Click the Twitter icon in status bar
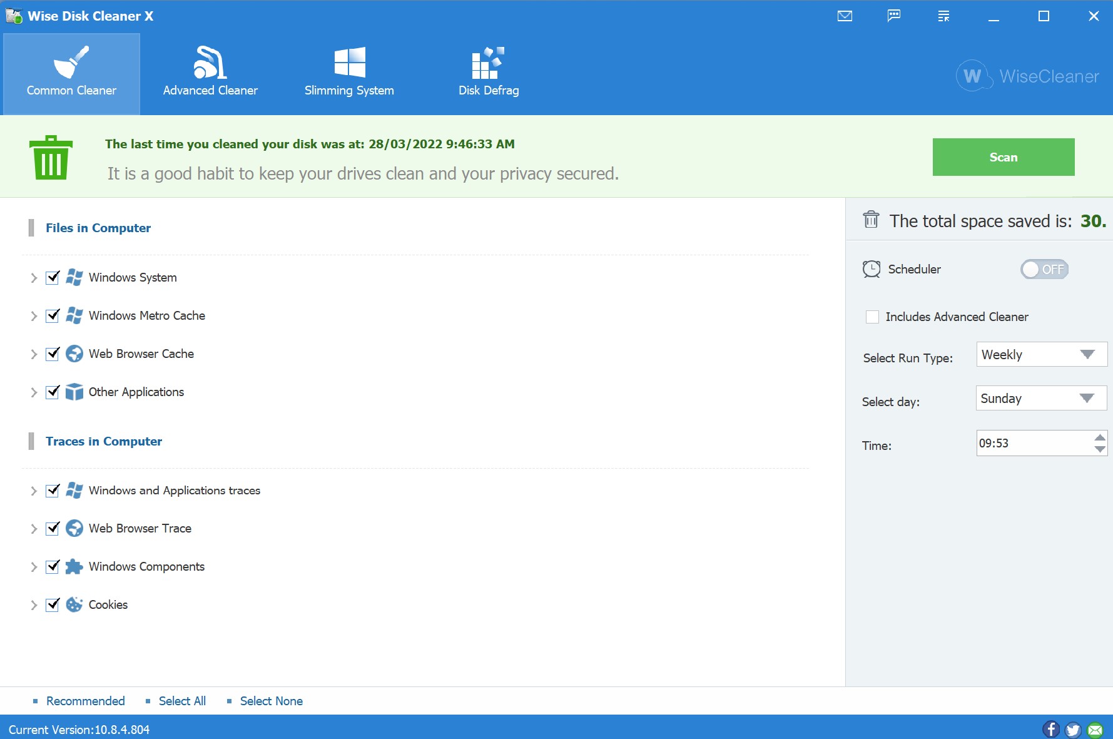1113x739 pixels. point(1073,729)
